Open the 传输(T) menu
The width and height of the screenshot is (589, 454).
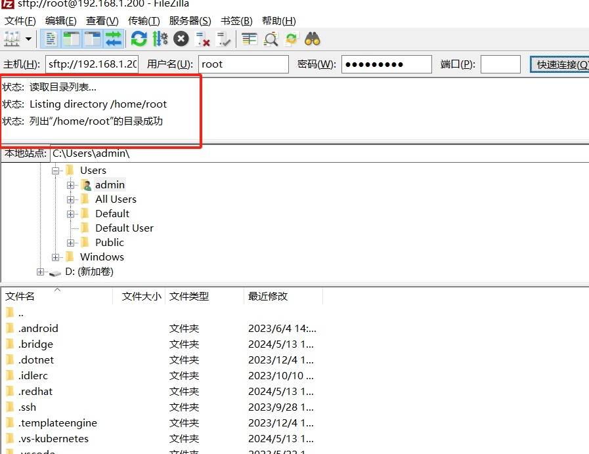pyautogui.click(x=144, y=21)
